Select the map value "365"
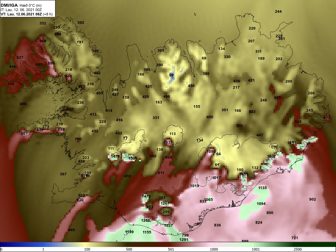 [x=161, y=51]
